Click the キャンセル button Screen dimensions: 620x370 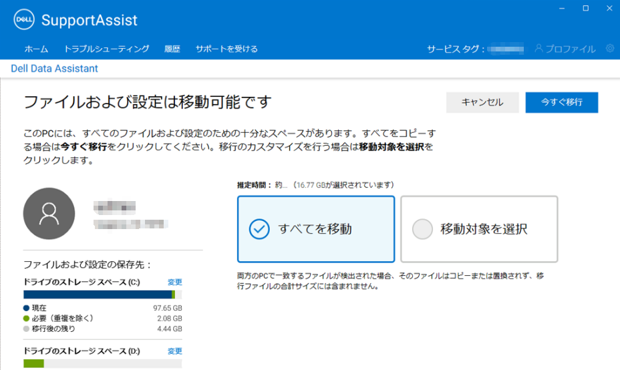482,102
